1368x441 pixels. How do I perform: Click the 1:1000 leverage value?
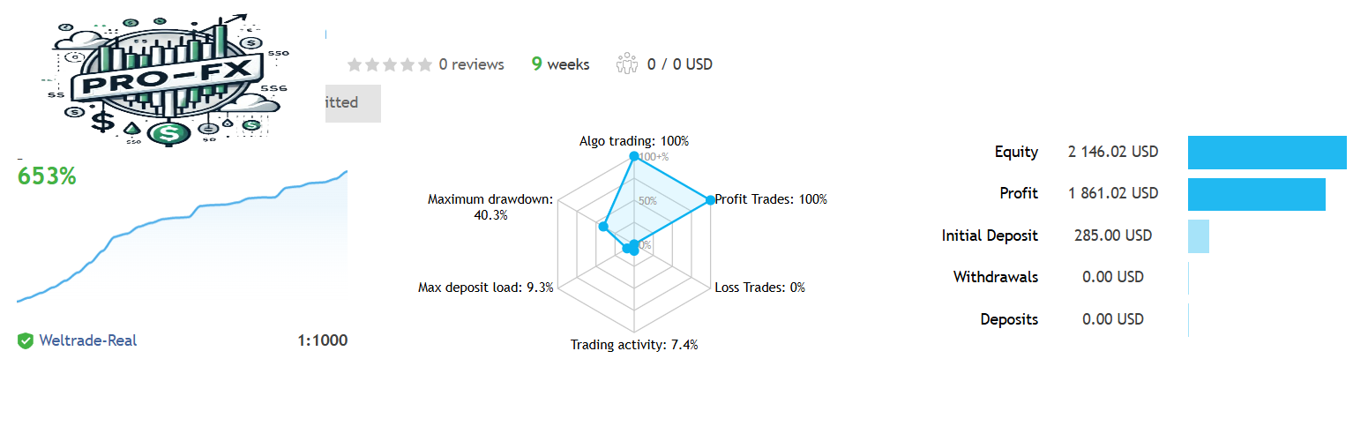(323, 340)
